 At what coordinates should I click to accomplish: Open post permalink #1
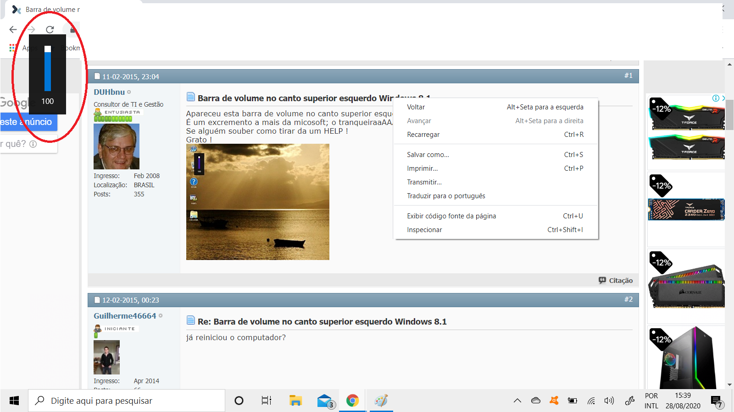tap(628, 76)
